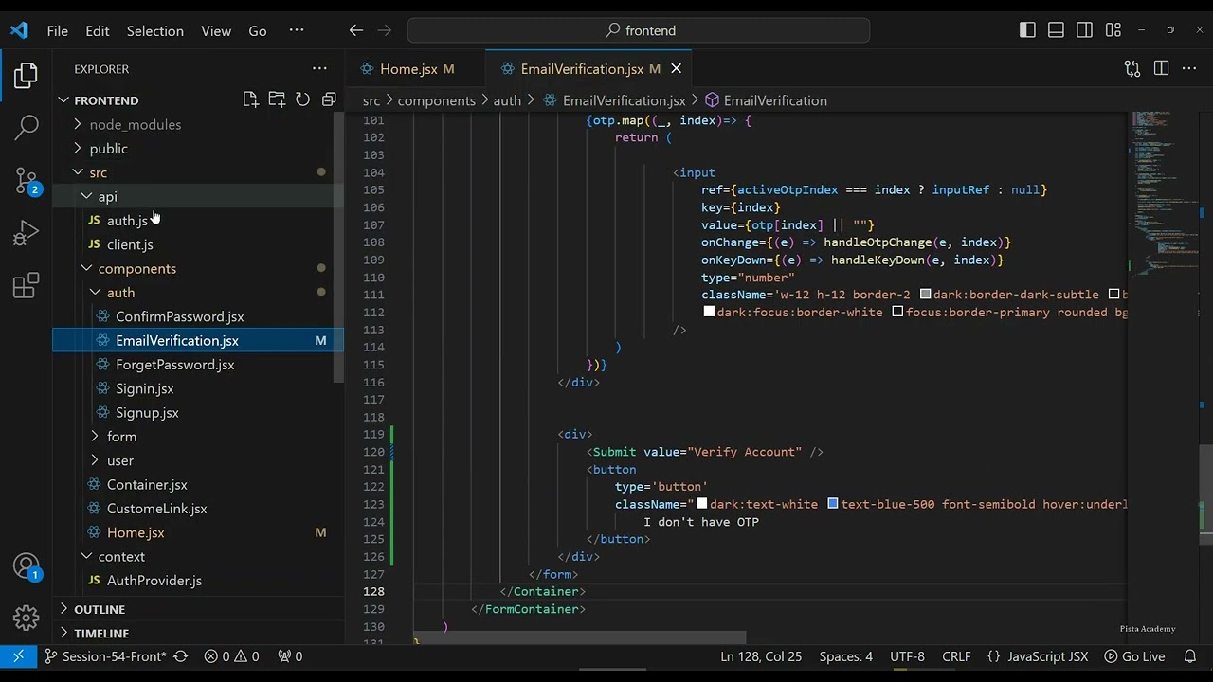Screen dimensions: 1213x682
Task: Open the File menu
Action: [58, 30]
